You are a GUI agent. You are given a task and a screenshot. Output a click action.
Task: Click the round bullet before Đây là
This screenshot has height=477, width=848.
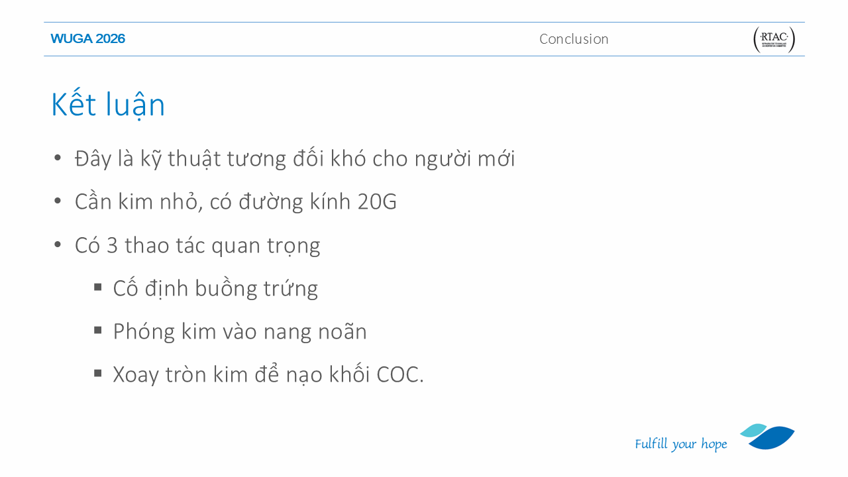(58, 158)
